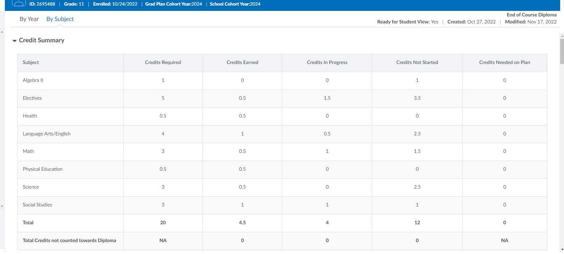Click the Total credits earned value 4.5
This screenshot has height=254, width=564.
[x=242, y=223]
